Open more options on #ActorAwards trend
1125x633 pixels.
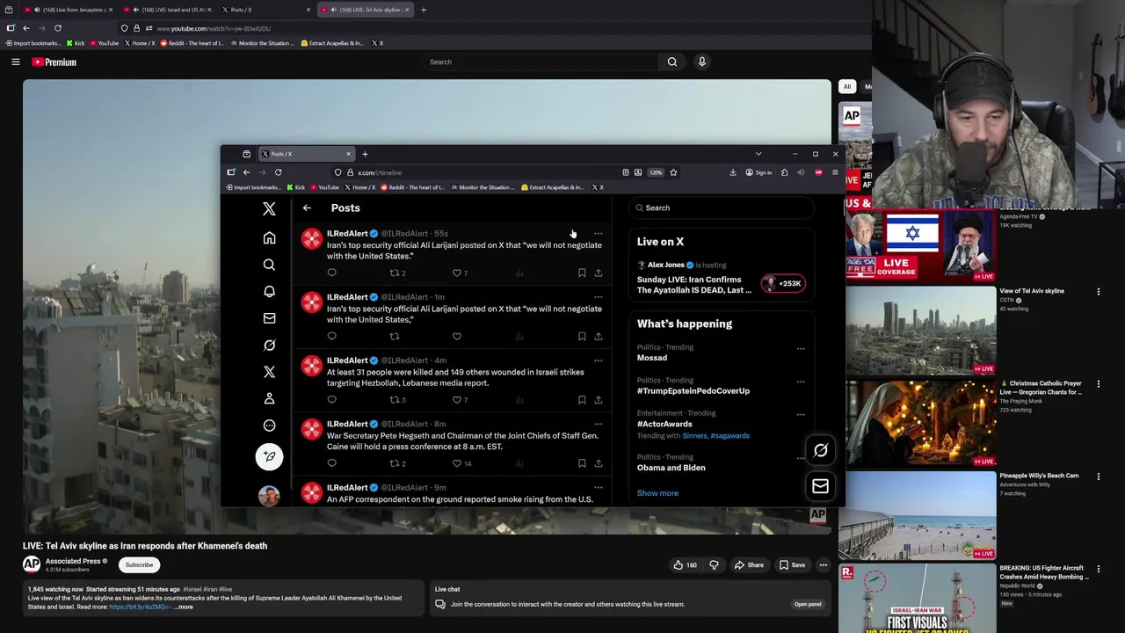coord(801,414)
